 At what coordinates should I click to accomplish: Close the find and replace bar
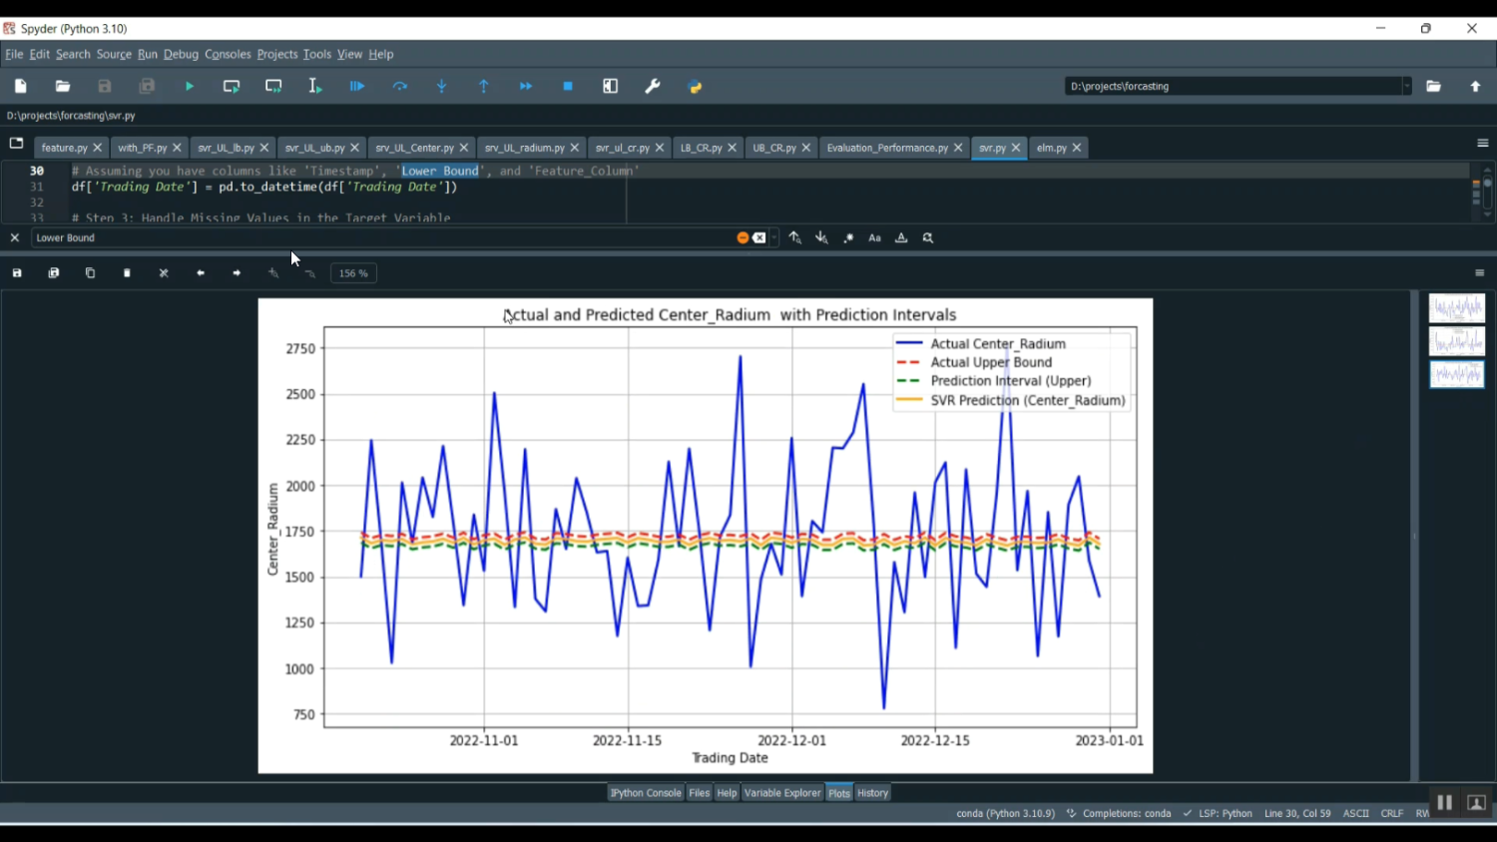[14, 237]
